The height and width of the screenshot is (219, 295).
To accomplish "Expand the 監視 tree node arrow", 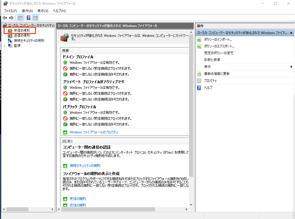I will tap(5, 46).
